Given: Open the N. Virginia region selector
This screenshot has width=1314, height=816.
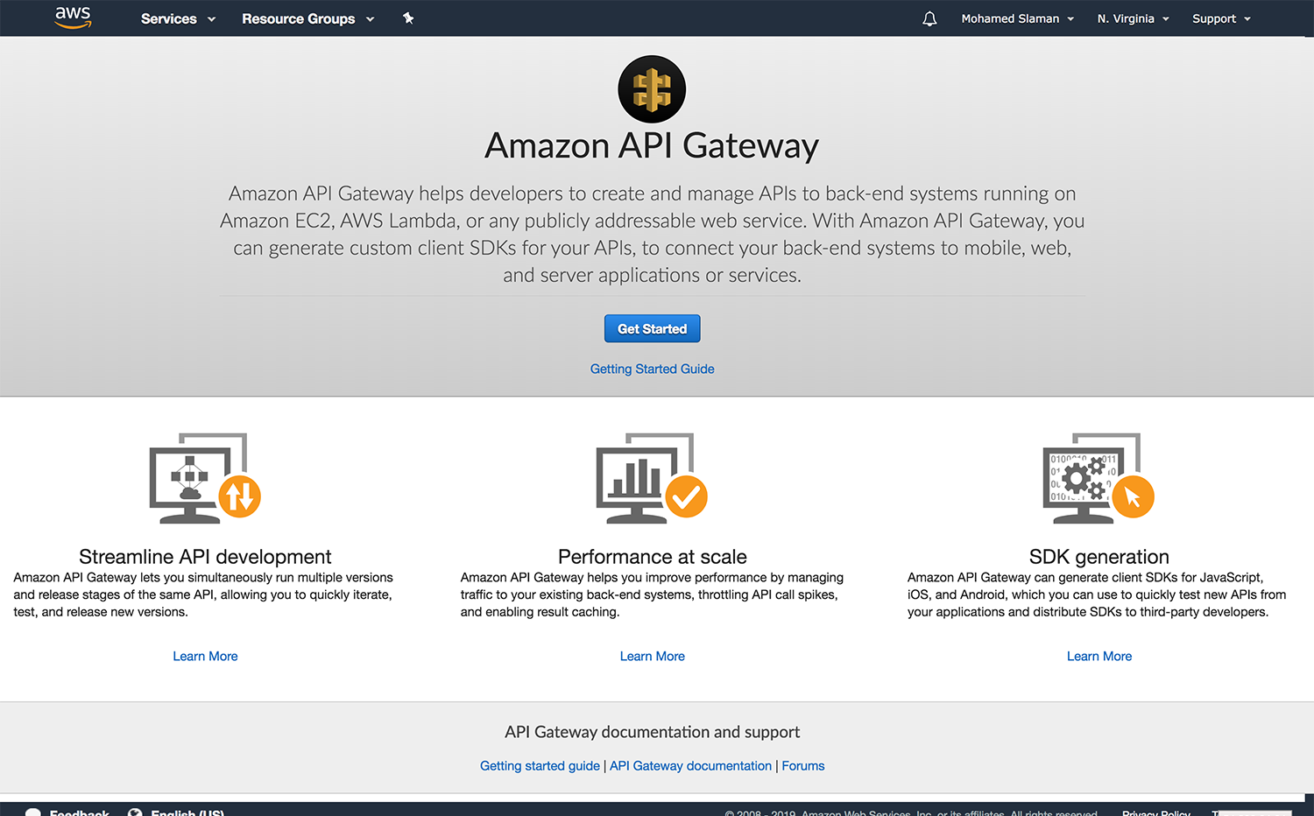Looking at the screenshot, I should tap(1133, 18).
